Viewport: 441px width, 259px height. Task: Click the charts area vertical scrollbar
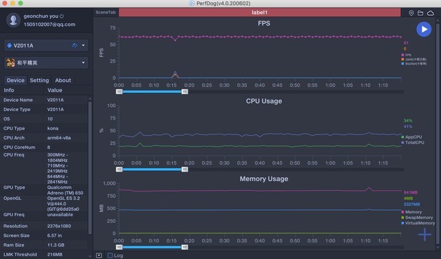[x=438, y=133]
